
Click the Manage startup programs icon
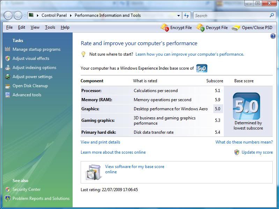point(8,49)
